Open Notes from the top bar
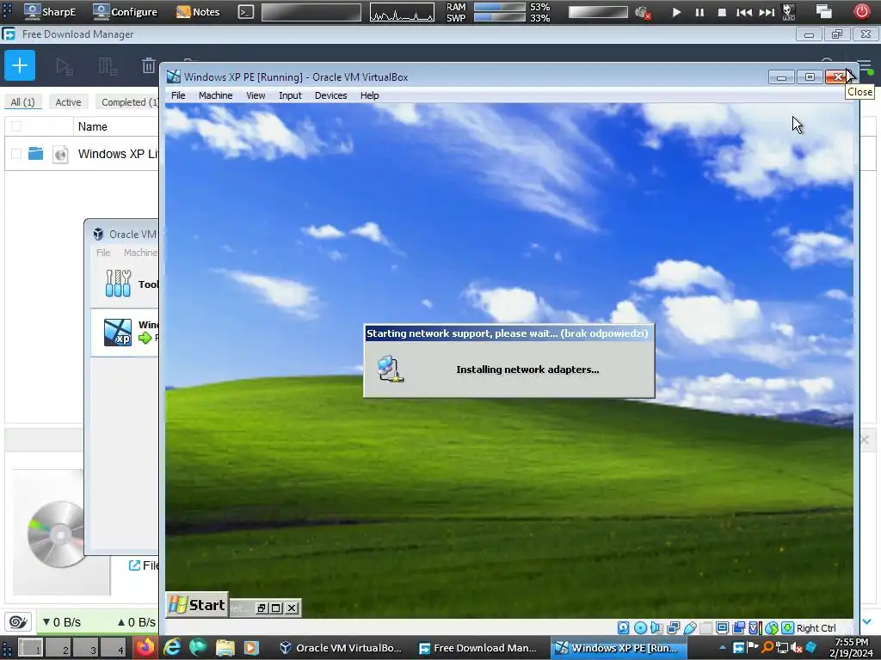This screenshot has height=660, width=881. (198, 11)
